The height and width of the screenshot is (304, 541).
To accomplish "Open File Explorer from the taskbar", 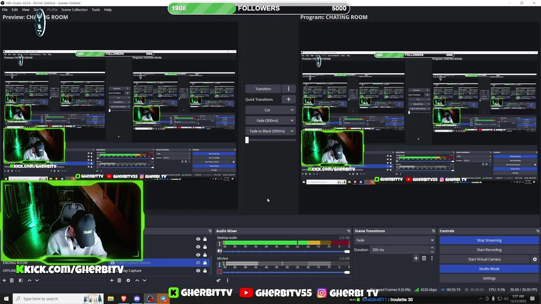I will 111,299.
